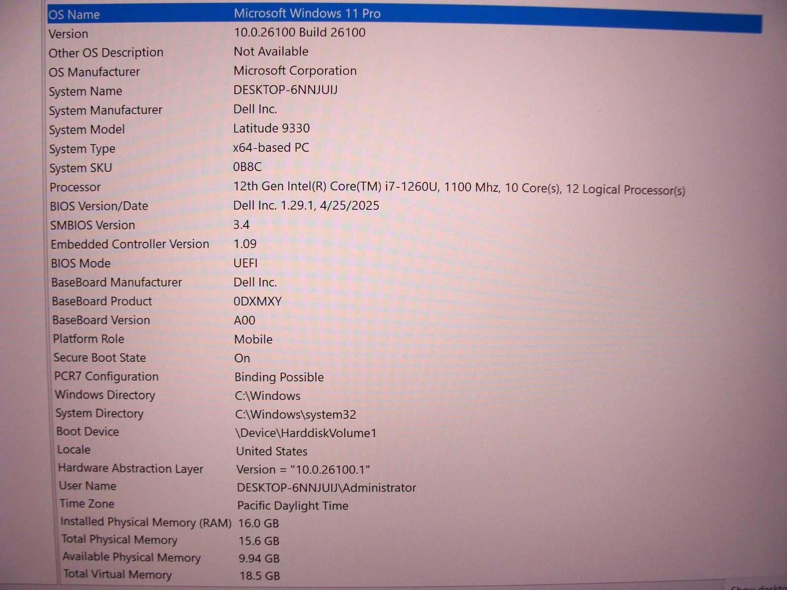Image resolution: width=787 pixels, height=590 pixels.
Task: Select the Boot Device row
Action: tap(88, 432)
